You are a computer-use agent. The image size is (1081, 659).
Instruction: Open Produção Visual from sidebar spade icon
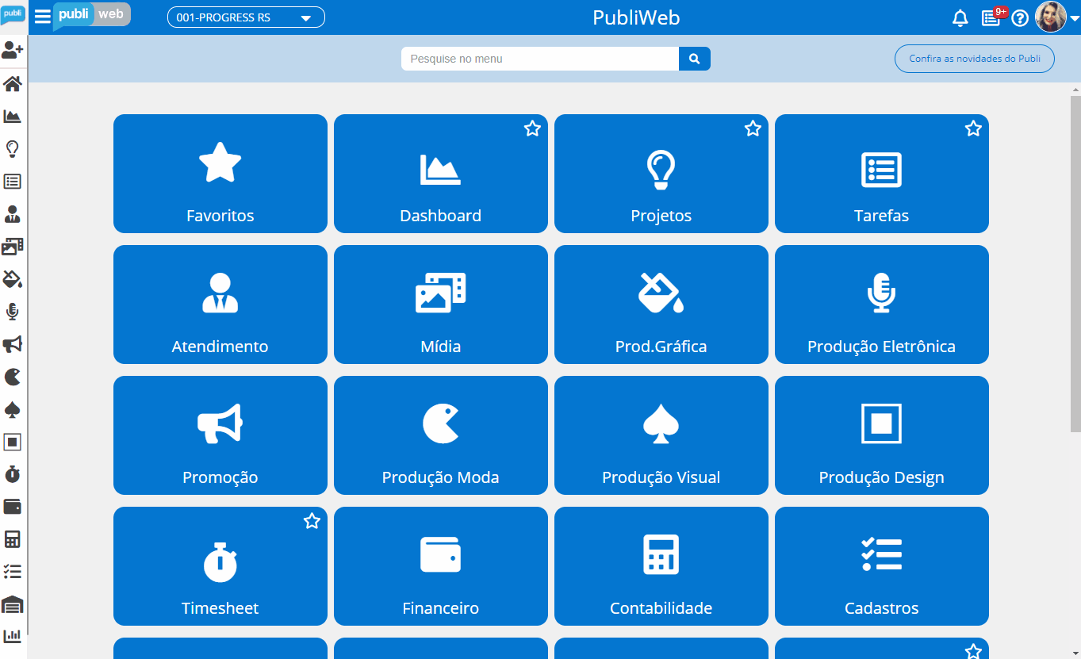click(13, 409)
